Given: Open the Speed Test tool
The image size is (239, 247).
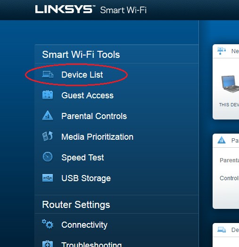Looking at the screenshot, I should [82, 158].
